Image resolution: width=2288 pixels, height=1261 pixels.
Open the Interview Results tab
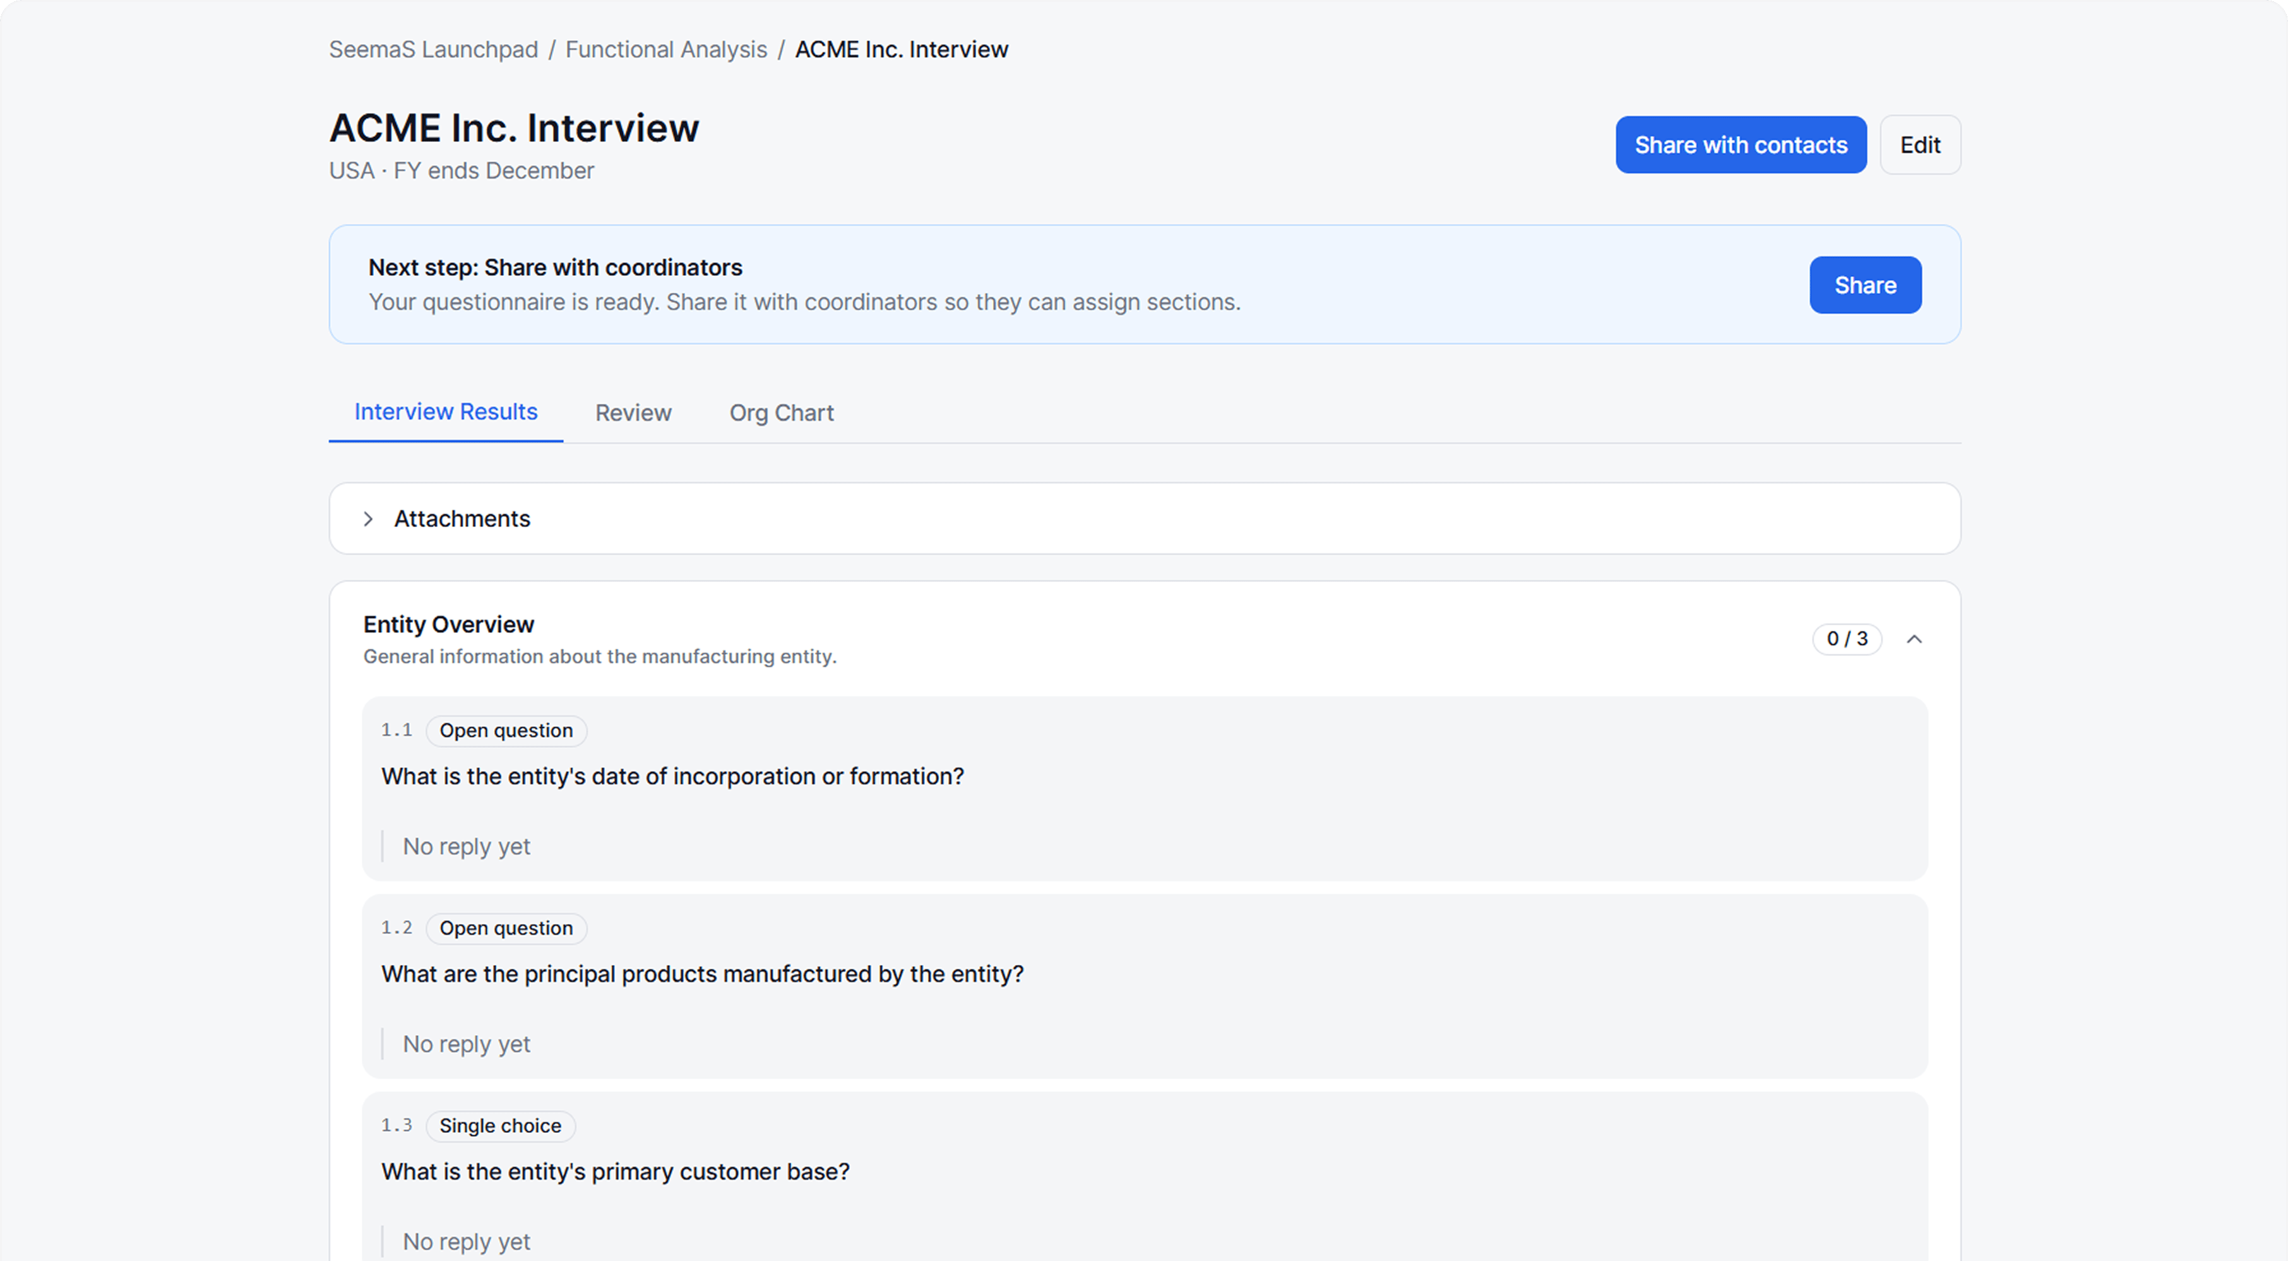pyautogui.click(x=446, y=412)
